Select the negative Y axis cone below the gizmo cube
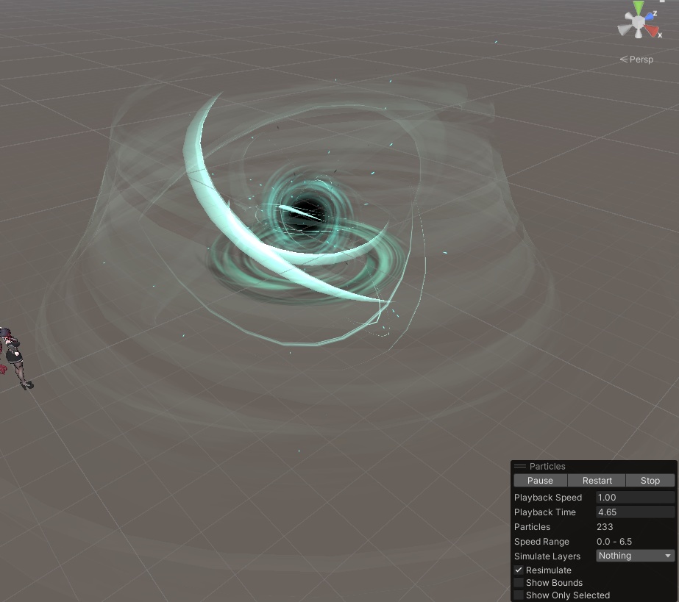Viewport: 679px width, 602px height. point(639,35)
